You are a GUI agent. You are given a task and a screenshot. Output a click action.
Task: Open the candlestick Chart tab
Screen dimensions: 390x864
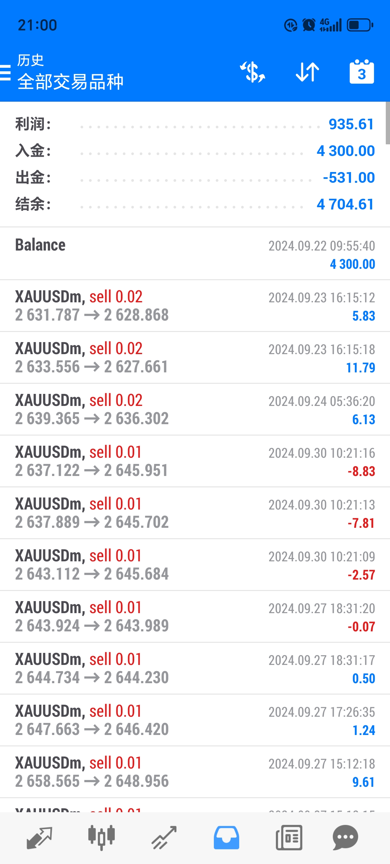click(x=101, y=838)
